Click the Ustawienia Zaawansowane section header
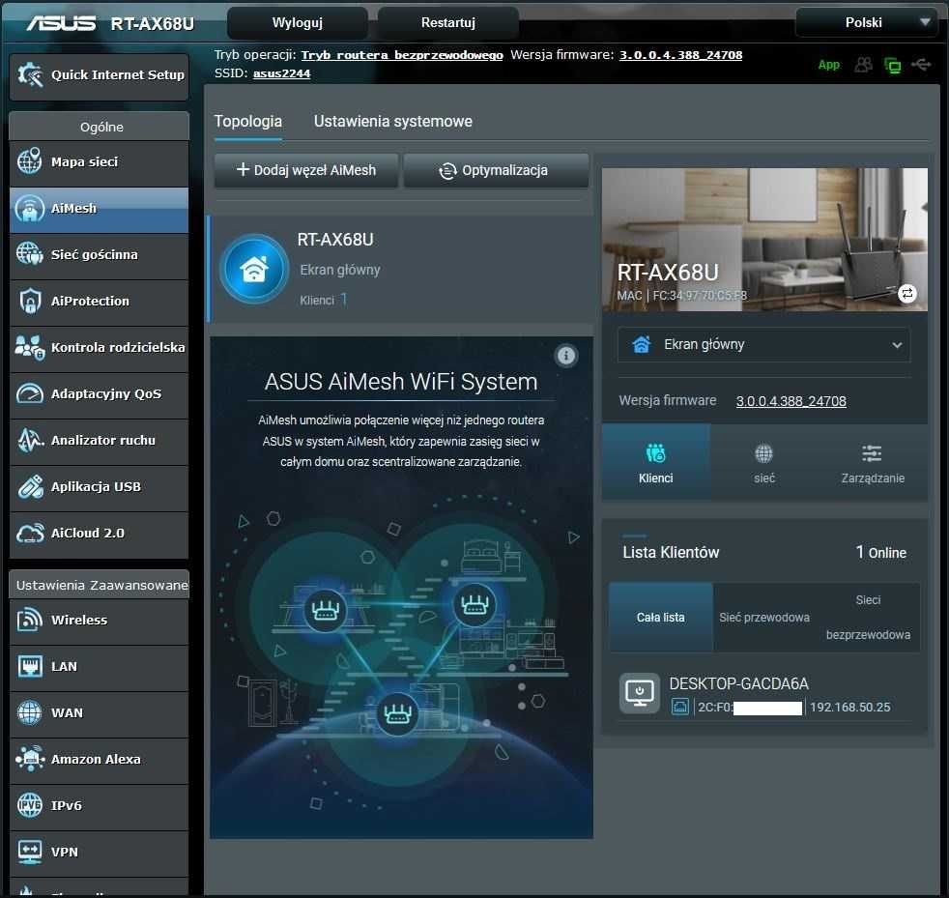949x898 pixels. coord(100,585)
